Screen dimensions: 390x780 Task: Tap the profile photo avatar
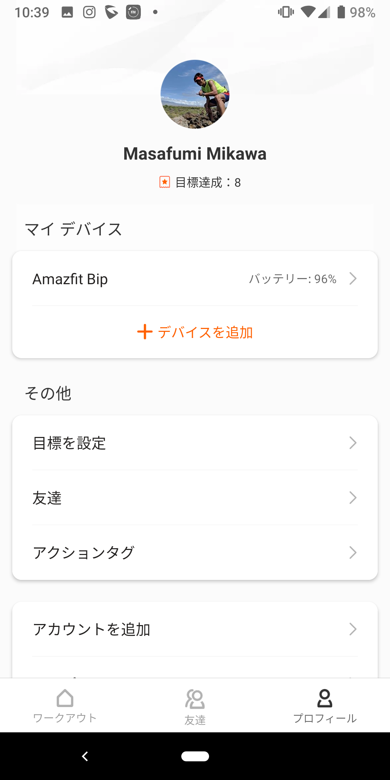tap(195, 94)
